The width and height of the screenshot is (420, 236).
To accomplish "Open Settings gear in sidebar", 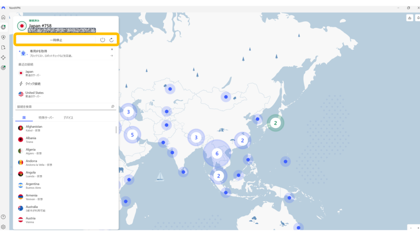I will [x=3, y=227].
